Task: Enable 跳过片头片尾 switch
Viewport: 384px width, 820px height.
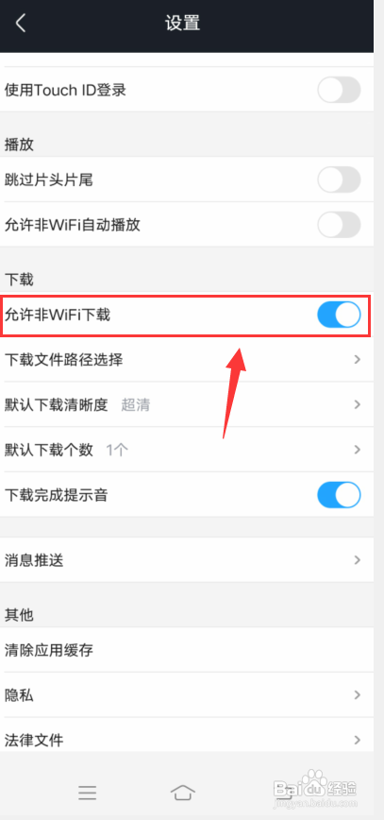Action: 339,179
